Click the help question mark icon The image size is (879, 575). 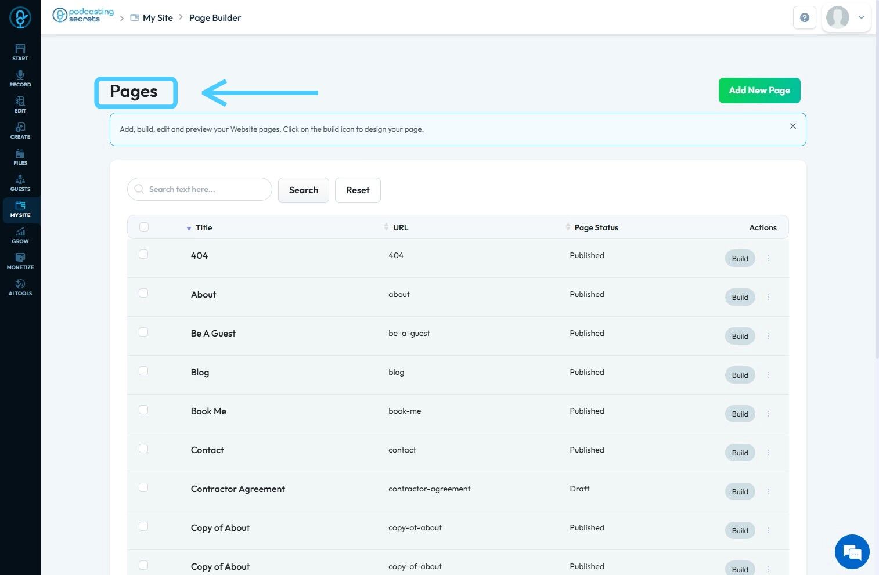coord(804,17)
